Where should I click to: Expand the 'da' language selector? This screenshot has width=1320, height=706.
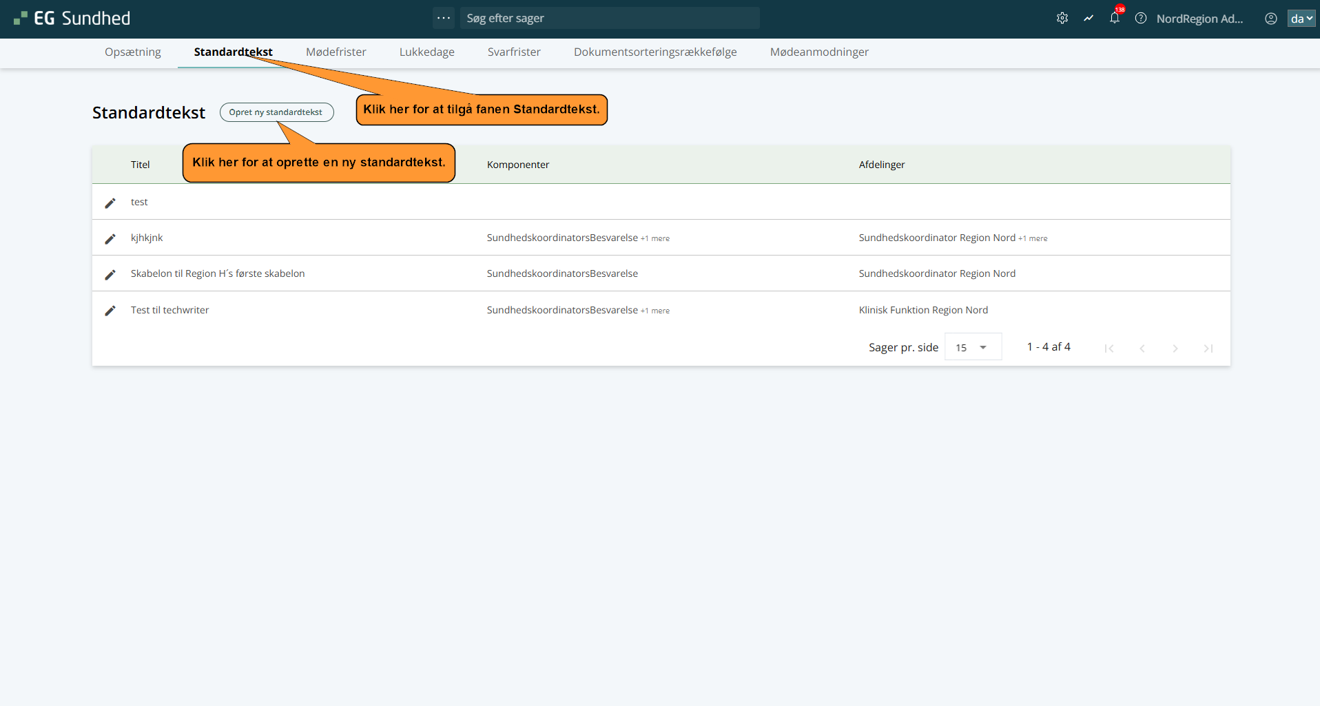(1301, 19)
